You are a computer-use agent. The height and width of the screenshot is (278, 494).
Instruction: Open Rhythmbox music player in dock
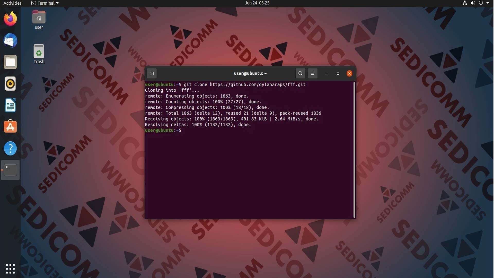point(10,84)
